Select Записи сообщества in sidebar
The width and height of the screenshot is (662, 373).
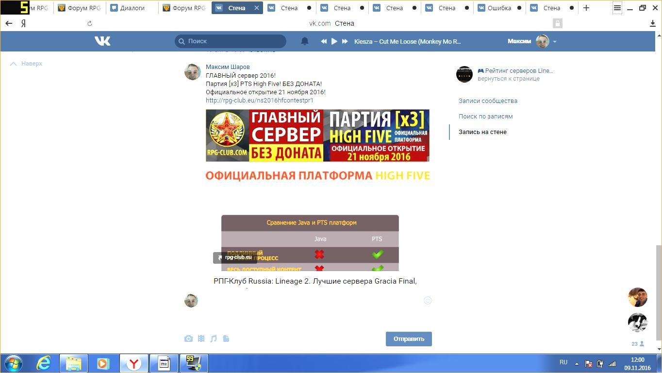tap(488, 101)
